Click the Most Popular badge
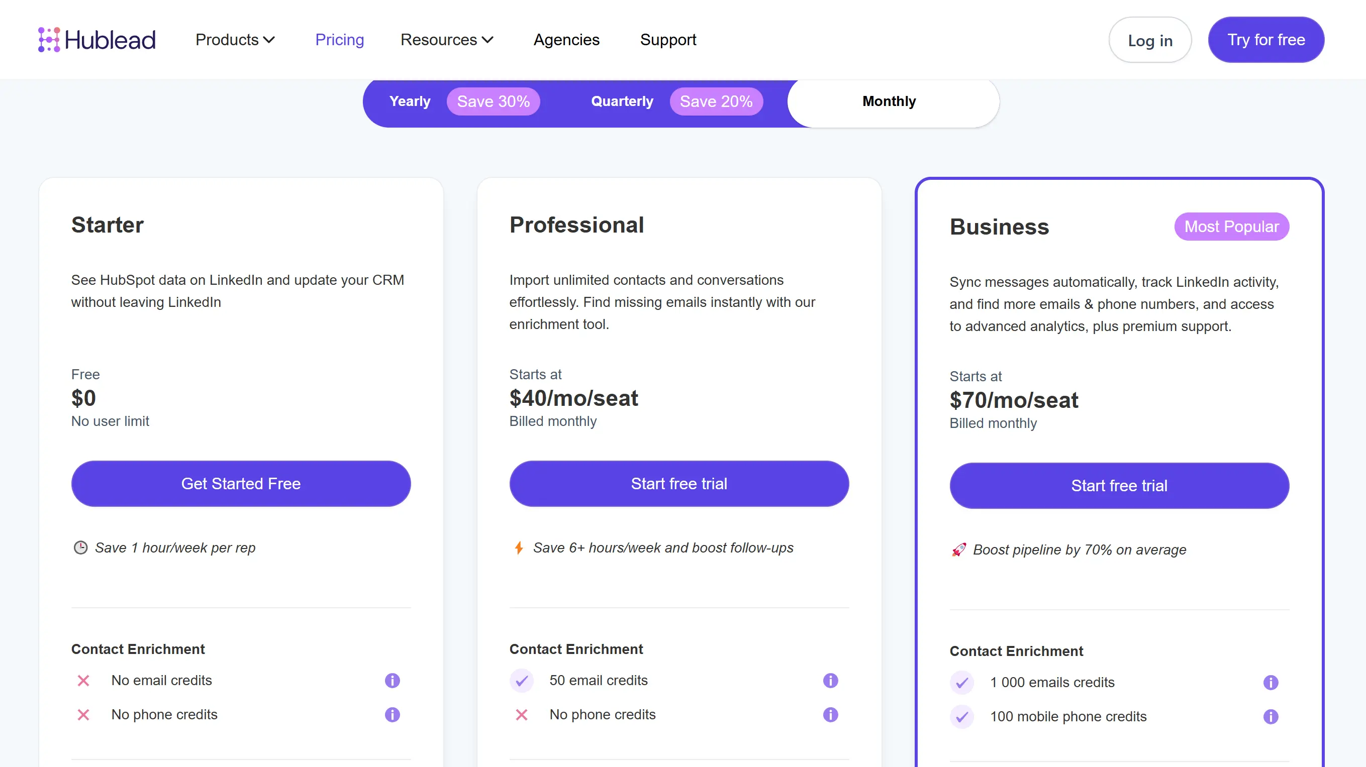The height and width of the screenshot is (767, 1366). [1231, 227]
